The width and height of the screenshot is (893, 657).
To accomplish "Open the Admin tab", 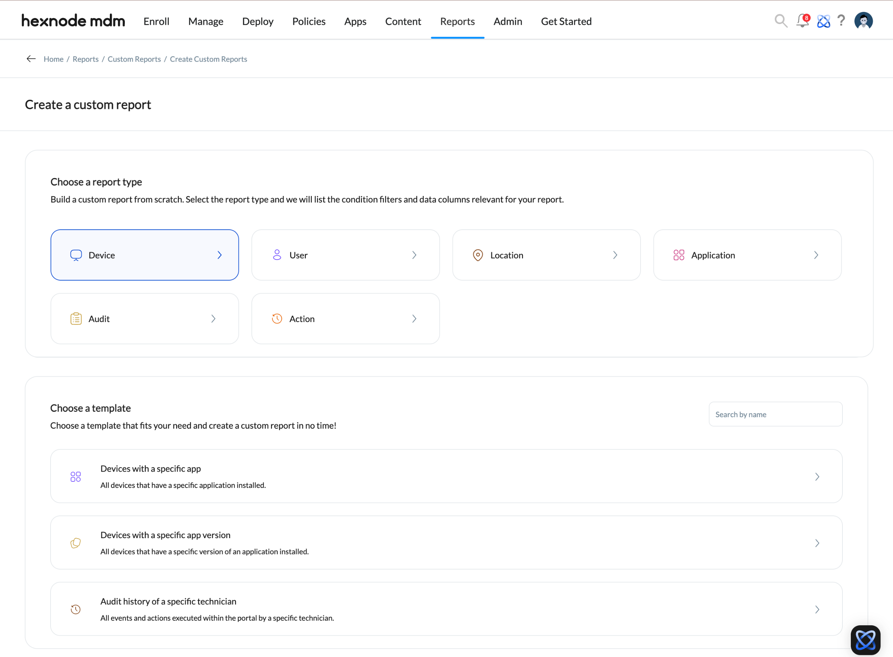I will point(508,21).
